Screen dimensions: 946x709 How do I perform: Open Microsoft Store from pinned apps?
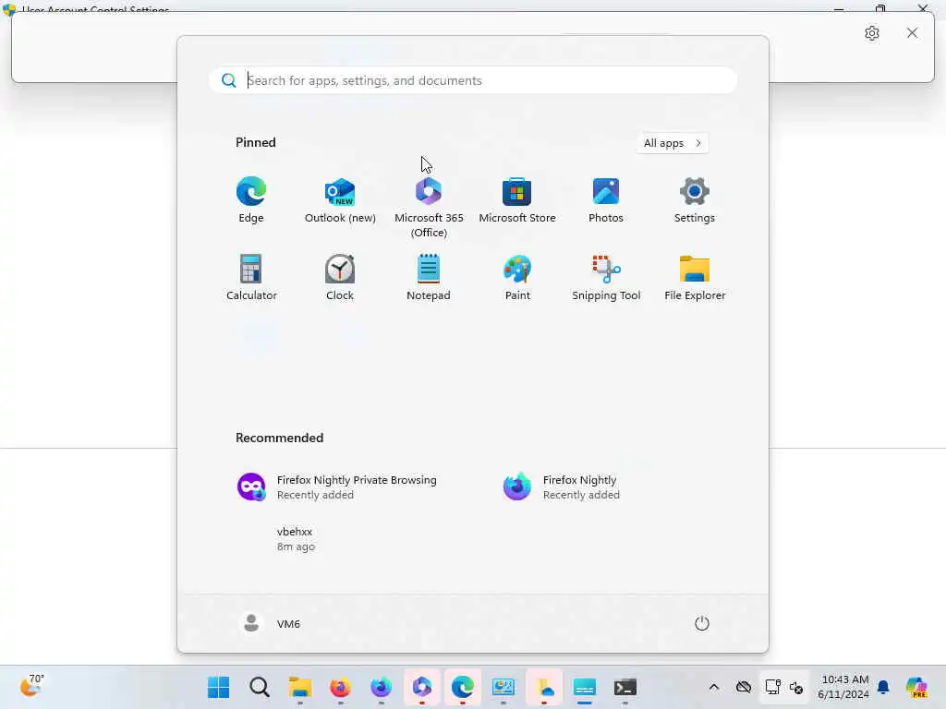pos(517,200)
